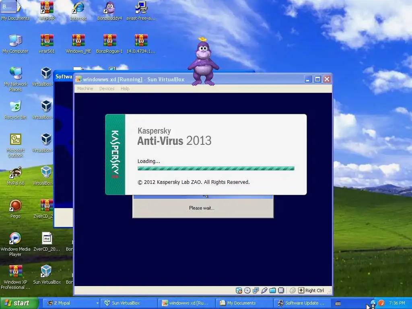412x309 pixels.
Task: Click the USB devices status icon
Action: tap(264, 290)
